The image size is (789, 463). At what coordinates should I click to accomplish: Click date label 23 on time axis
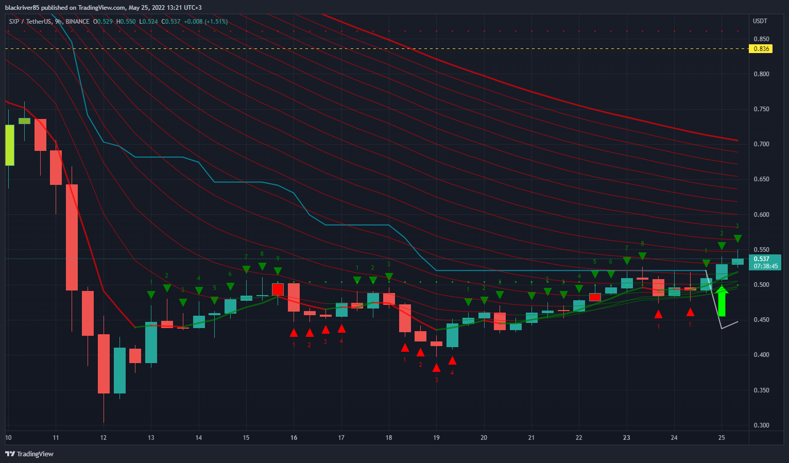point(626,438)
